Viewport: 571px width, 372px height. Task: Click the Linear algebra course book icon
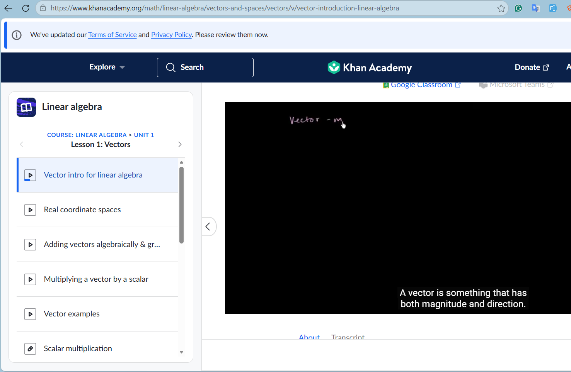coord(26,107)
